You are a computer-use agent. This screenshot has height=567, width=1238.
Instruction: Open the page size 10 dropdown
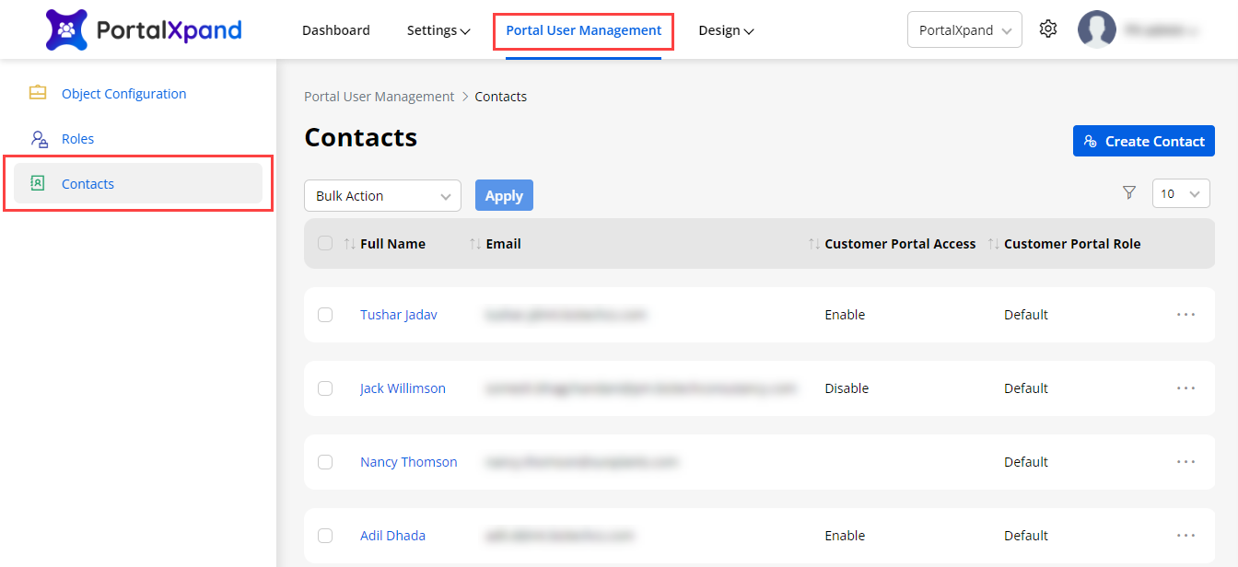(1181, 193)
